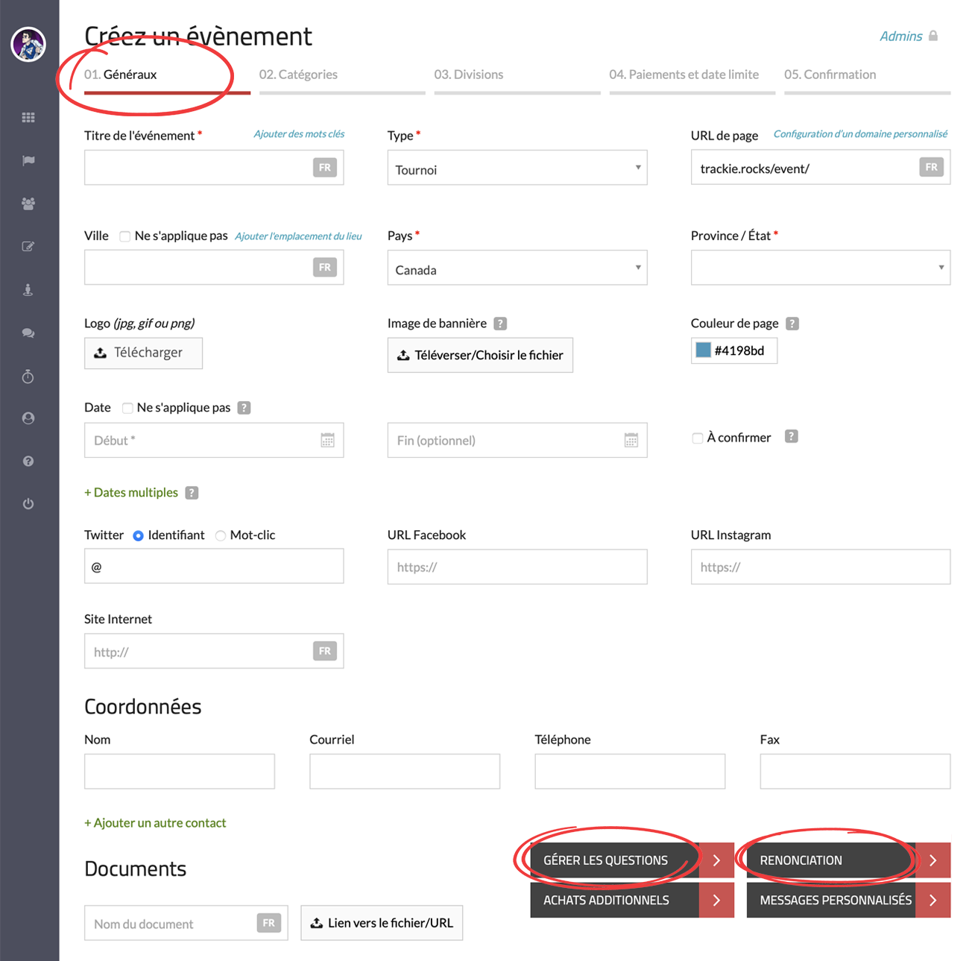The width and height of the screenshot is (969, 961).
Task: Click the power icon in the sidebar
Action: 28,504
